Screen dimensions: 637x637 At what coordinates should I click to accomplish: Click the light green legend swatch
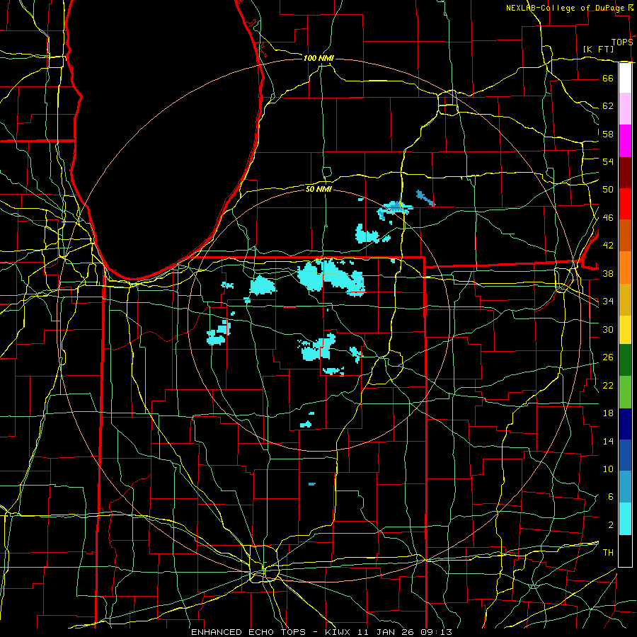(625, 391)
